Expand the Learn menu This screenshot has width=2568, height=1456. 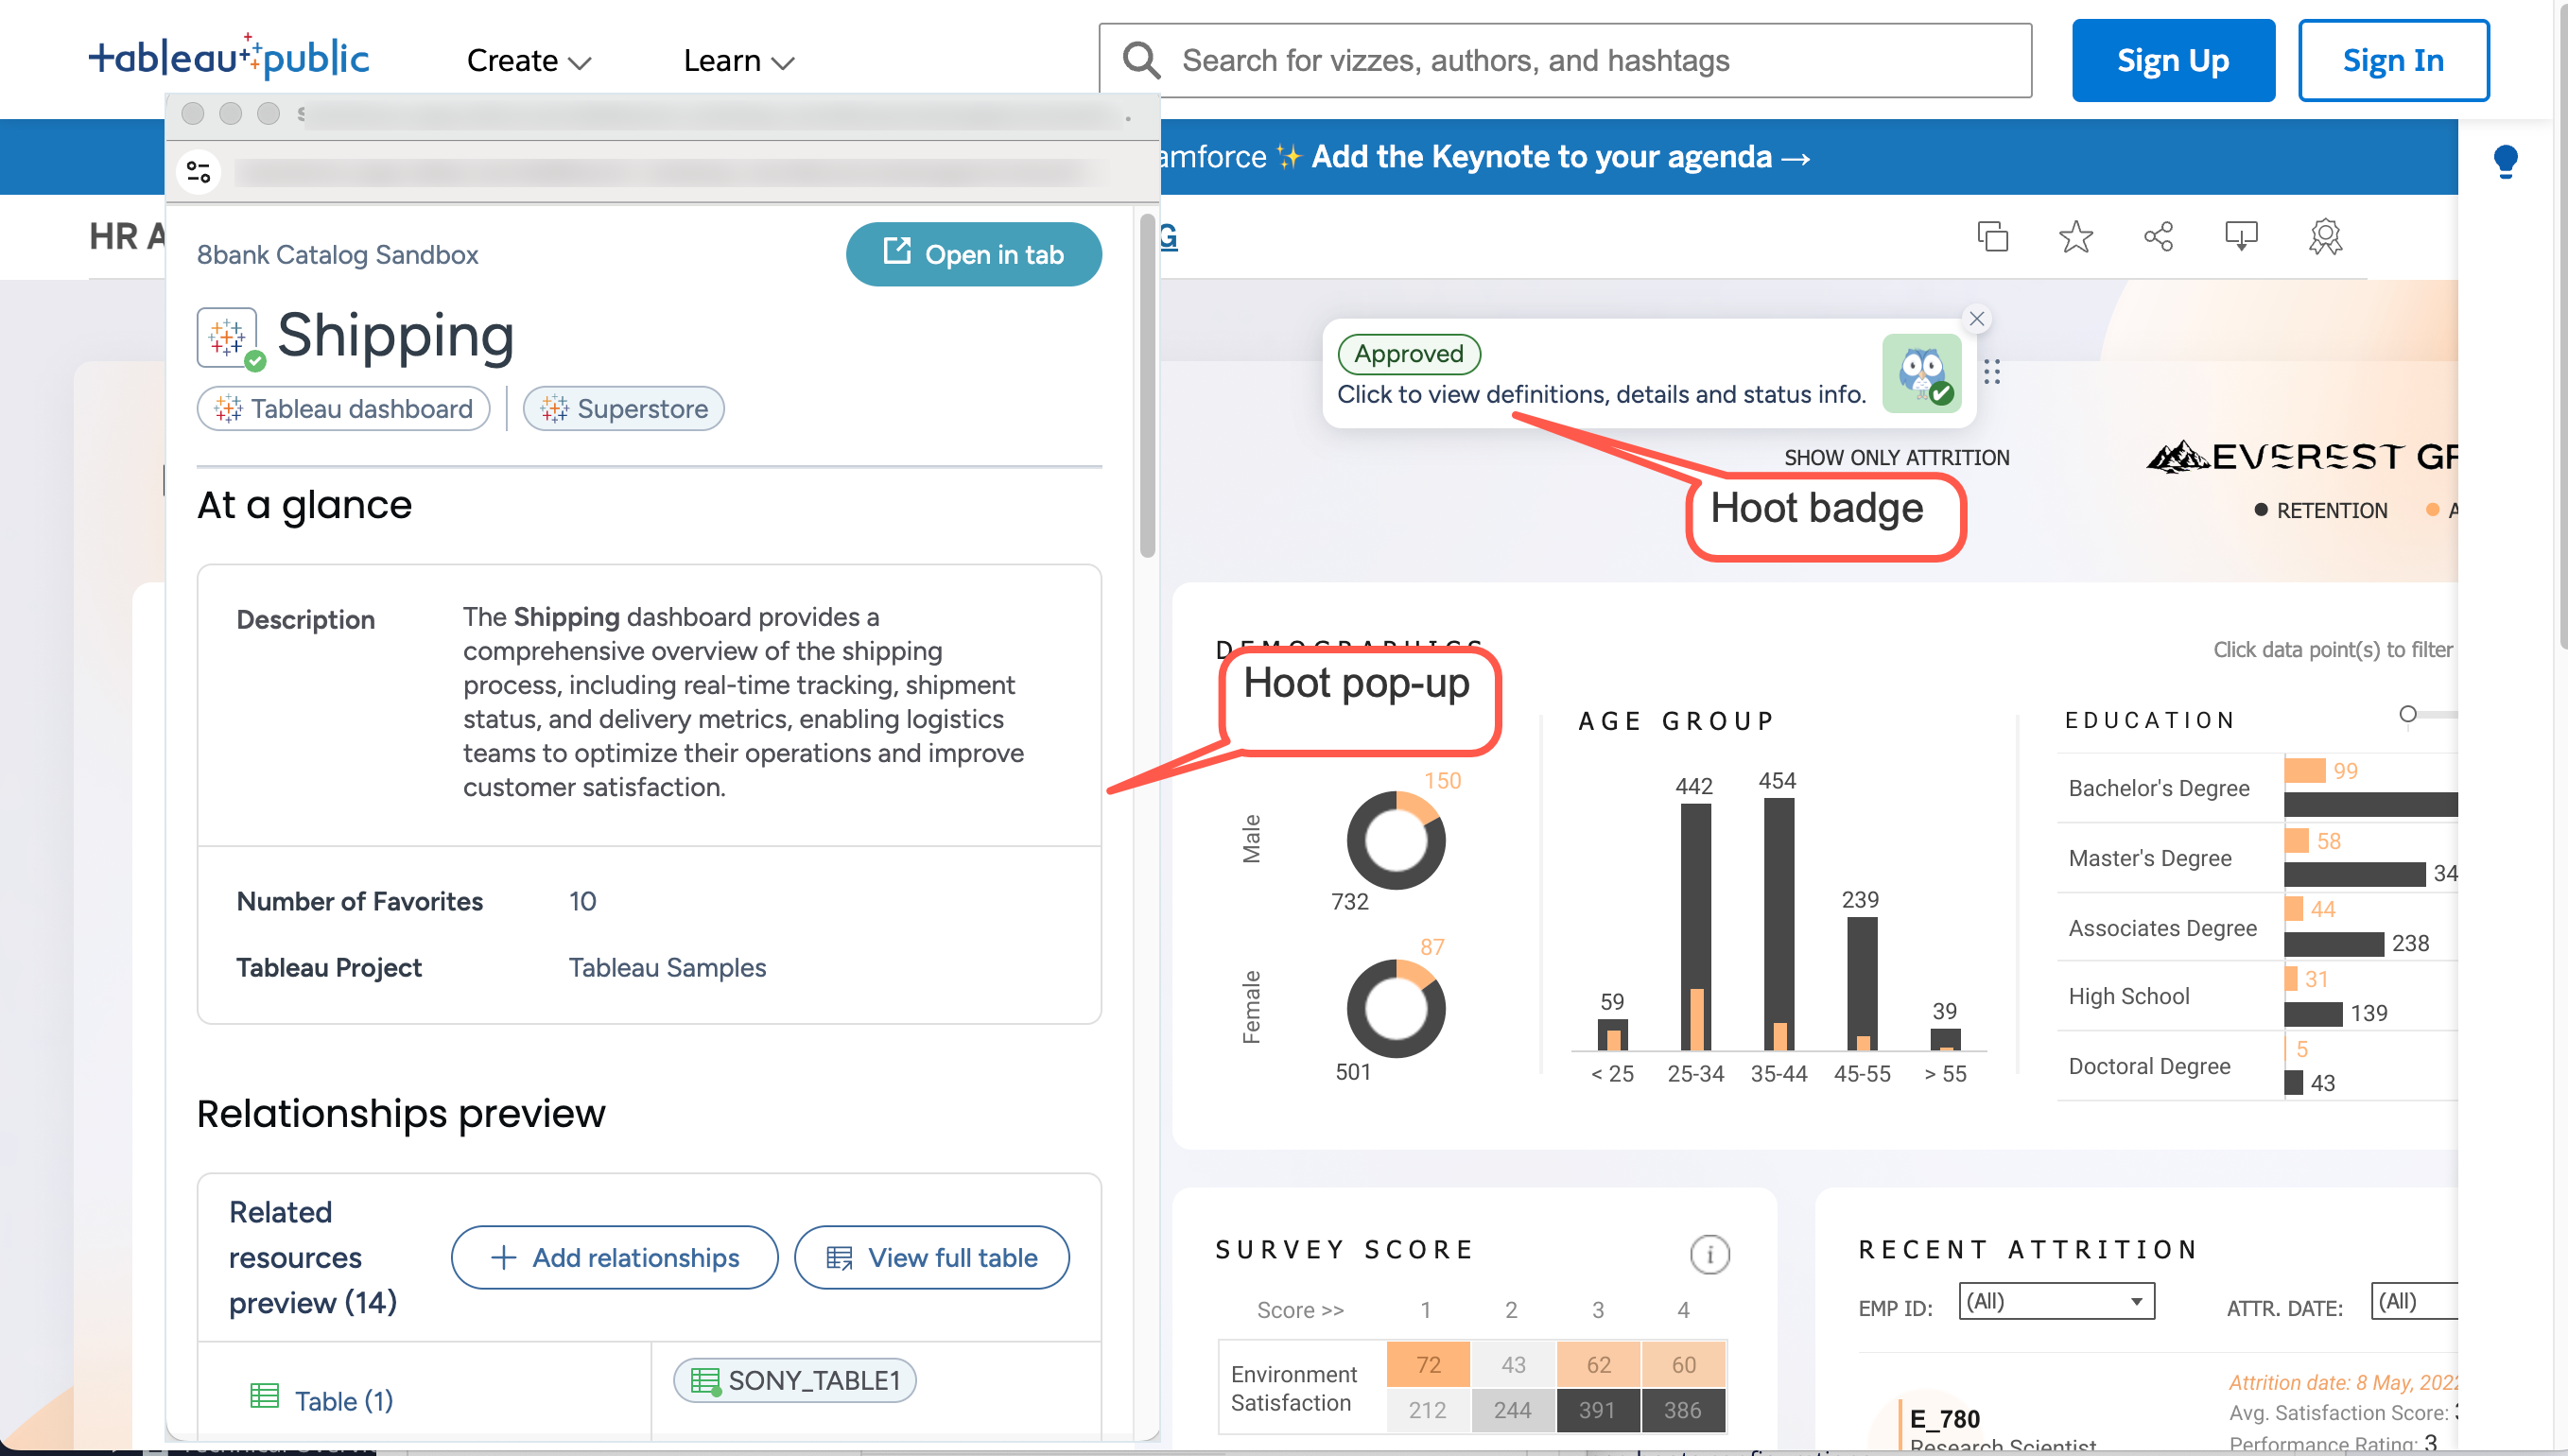point(738,61)
